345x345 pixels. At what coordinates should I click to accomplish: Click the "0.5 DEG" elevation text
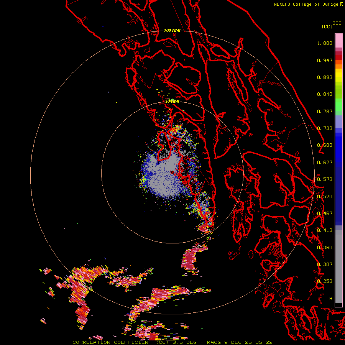coord(184,342)
